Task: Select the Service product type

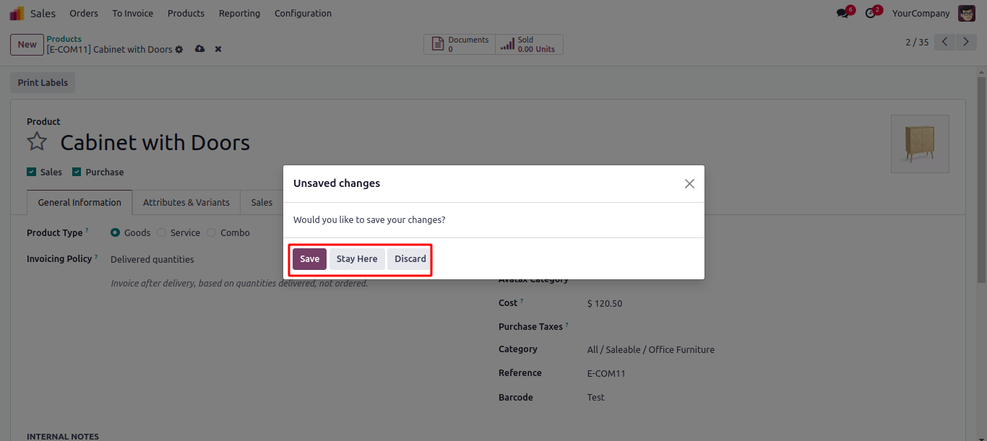Action: 162,233
